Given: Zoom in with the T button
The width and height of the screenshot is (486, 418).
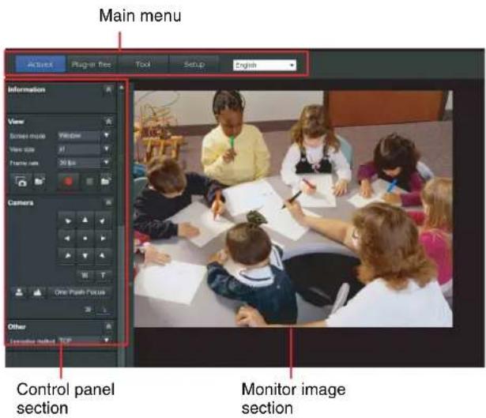Looking at the screenshot, I should (103, 275).
